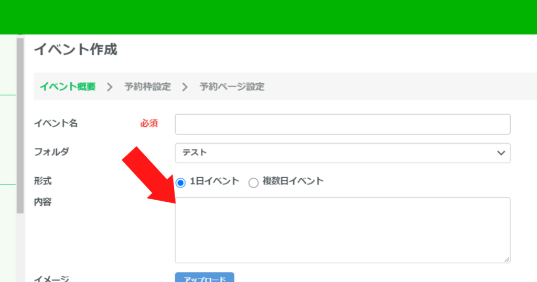537x282 pixels.
Task: Click the イベント作成 page heading
Action: 76,50
